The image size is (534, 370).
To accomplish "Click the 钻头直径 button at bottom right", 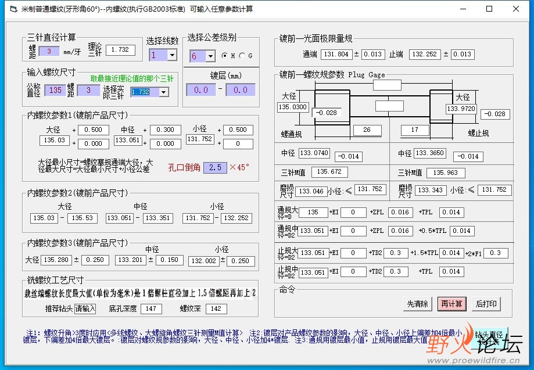I will point(489,338).
